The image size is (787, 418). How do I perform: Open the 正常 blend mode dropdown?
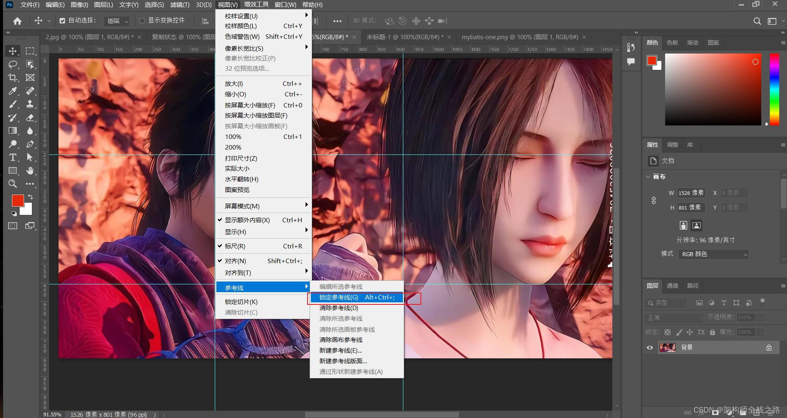click(674, 317)
